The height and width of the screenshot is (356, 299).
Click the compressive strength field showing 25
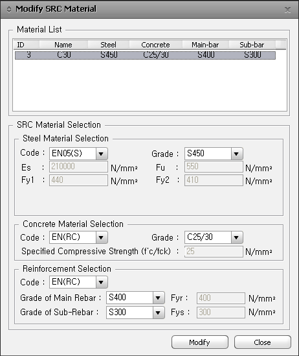coord(214,252)
